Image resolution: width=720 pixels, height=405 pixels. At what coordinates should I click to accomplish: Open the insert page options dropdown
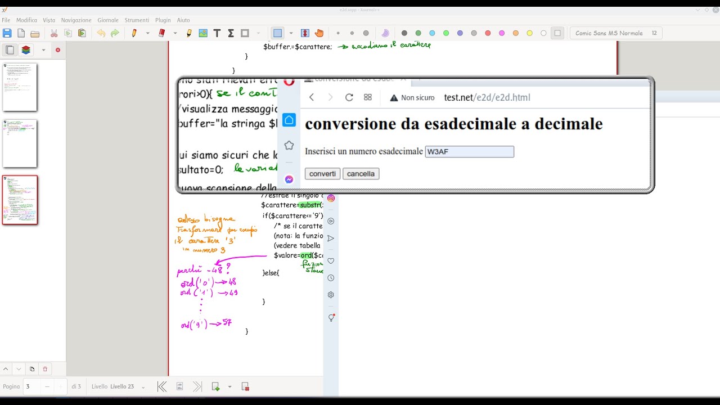click(229, 386)
